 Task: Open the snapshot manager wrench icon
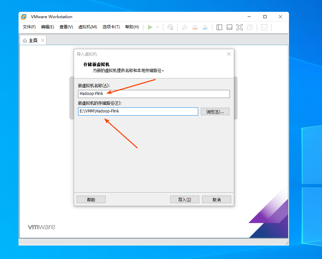tap(205, 27)
